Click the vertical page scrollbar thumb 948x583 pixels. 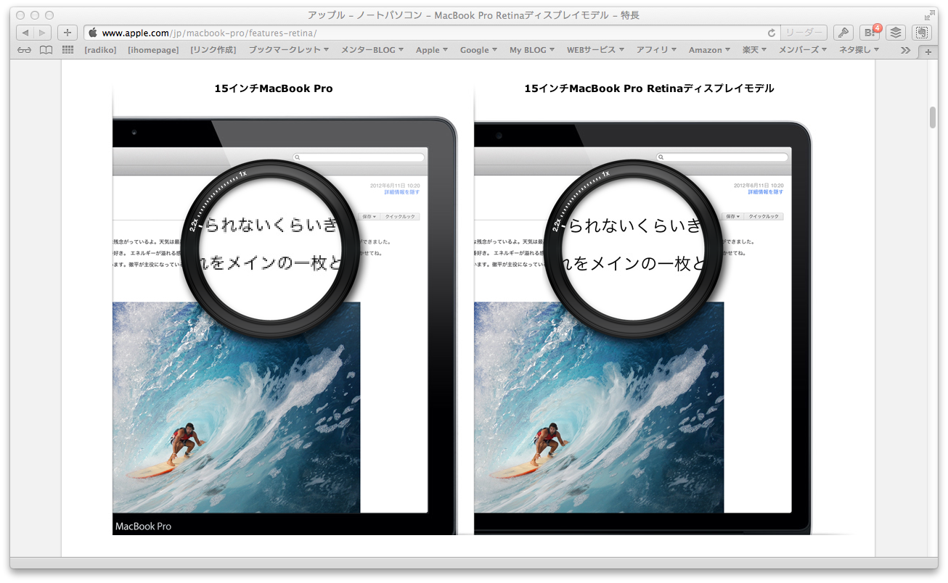[933, 117]
